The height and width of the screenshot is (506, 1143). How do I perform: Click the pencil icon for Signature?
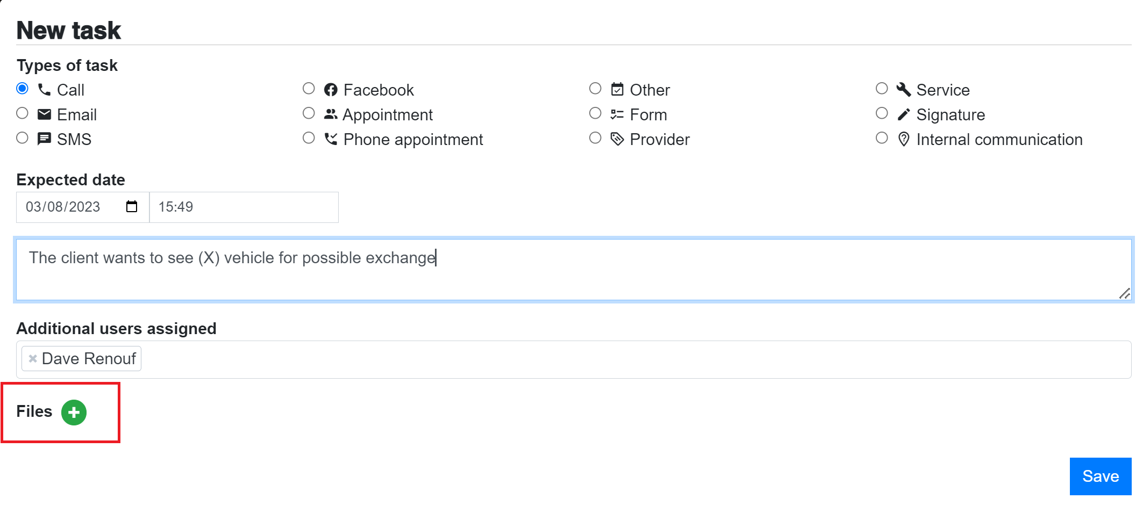click(904, 114)
